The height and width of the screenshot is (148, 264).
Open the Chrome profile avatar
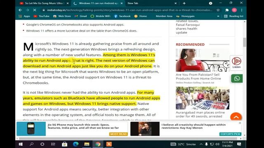point(234,10)
